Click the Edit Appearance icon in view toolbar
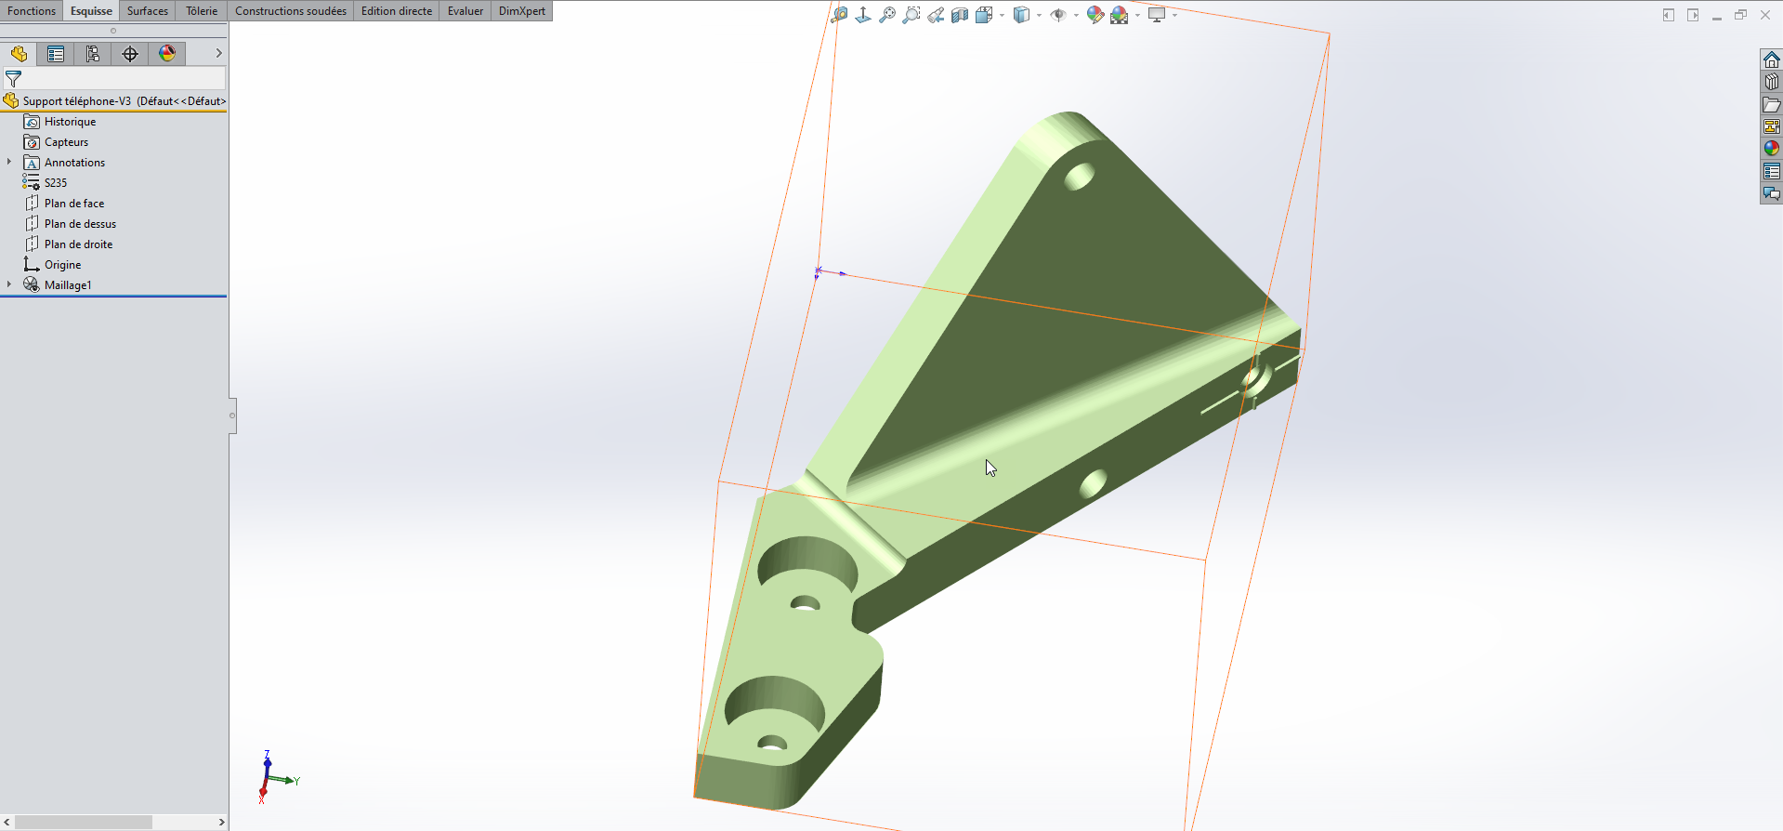The height and width of the screenshot is (831, 1783). pos(1095,15)
